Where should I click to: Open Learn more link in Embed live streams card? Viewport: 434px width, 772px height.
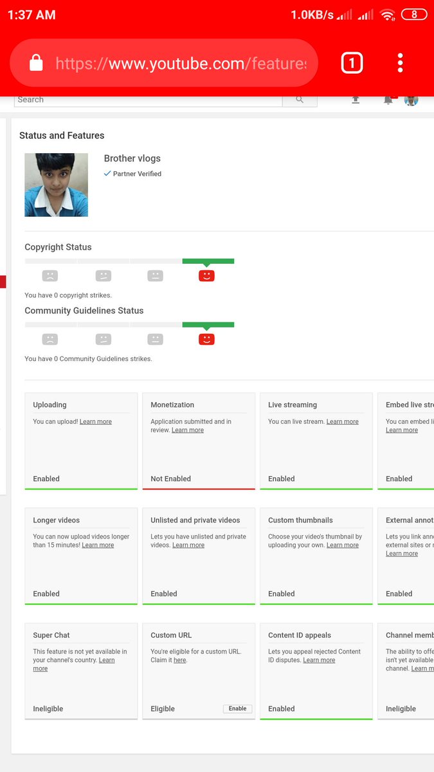(402, 430)
